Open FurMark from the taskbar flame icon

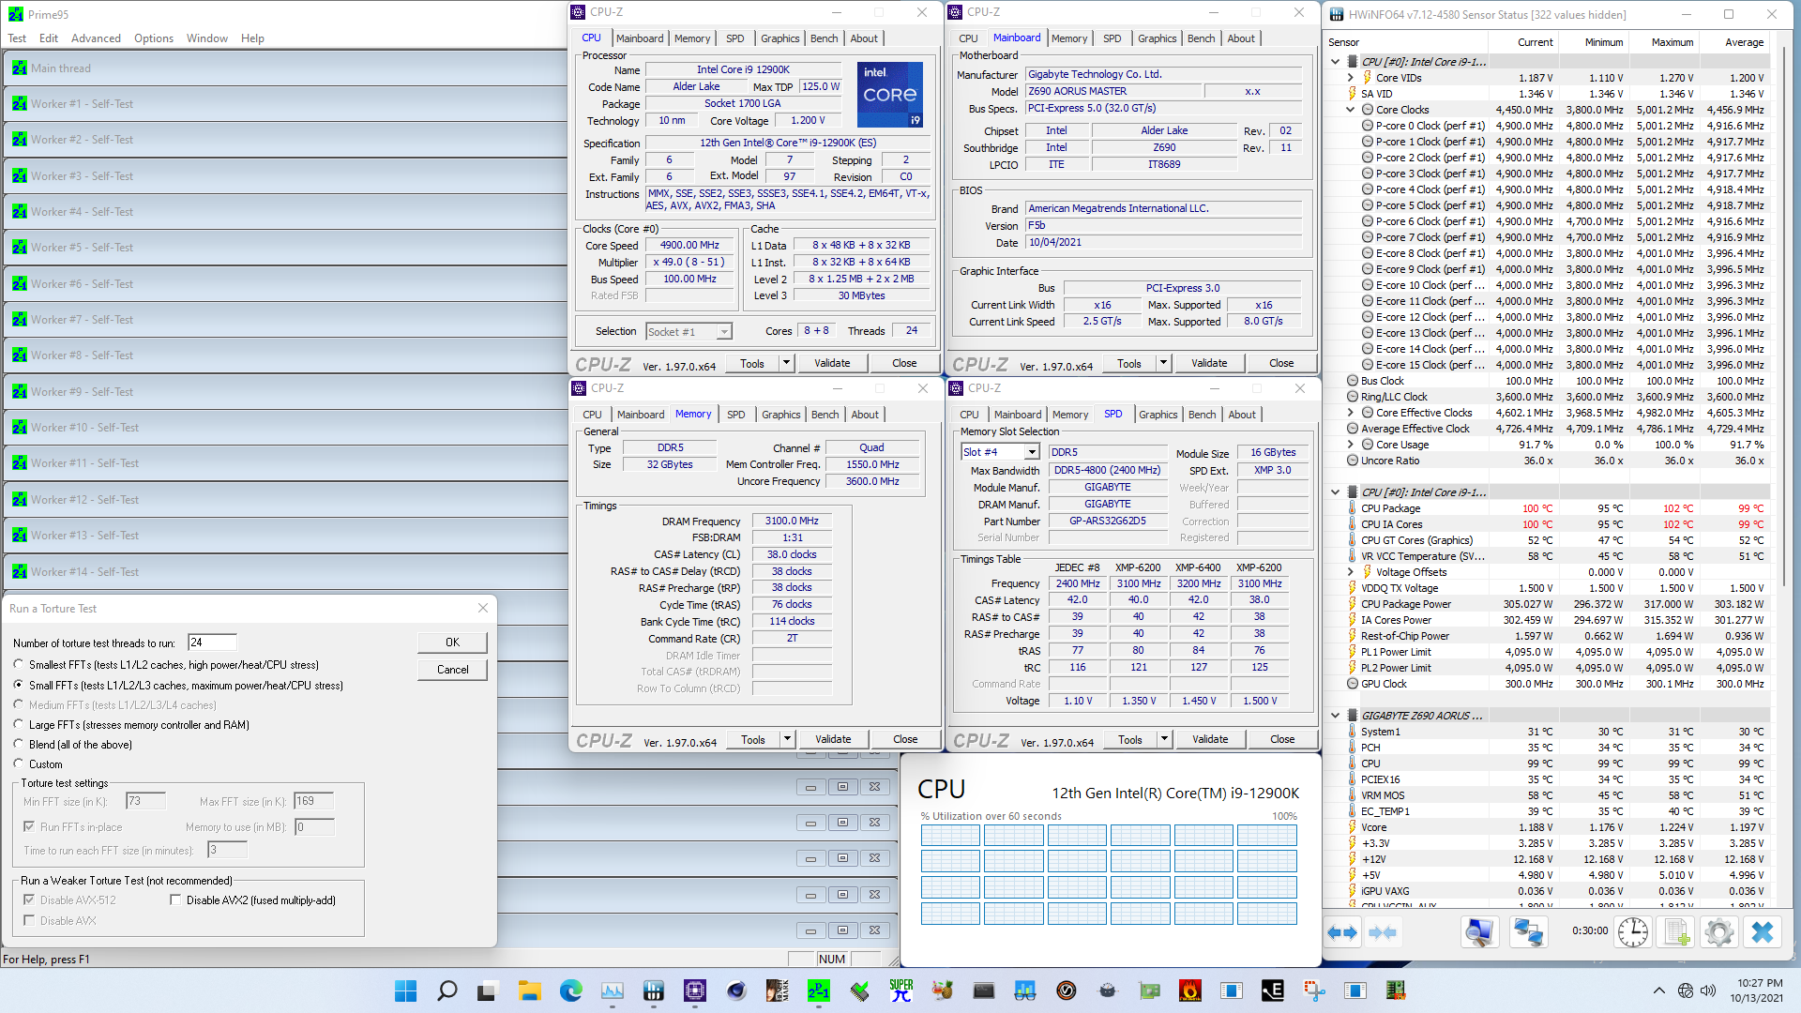point(1189,991)
